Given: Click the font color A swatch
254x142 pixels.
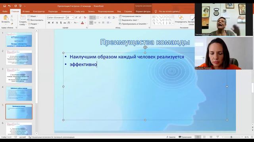Looking at the screenshot, I should click(x=82, y=23).
